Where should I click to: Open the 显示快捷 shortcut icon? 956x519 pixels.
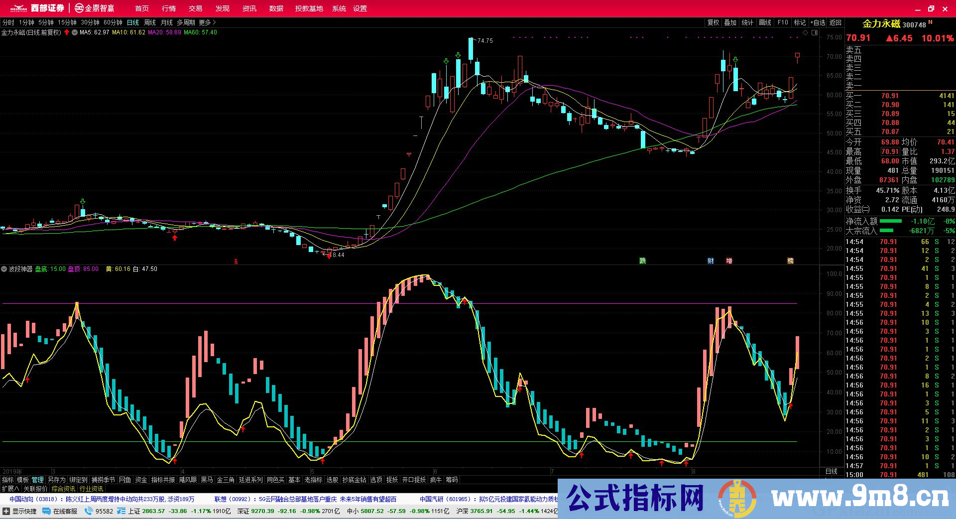tap(6, 511)
